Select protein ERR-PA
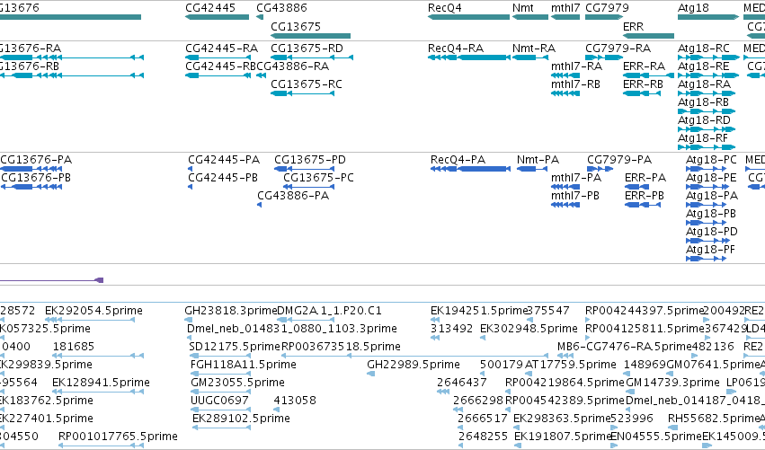The image size is (765, 450). point(637,187)
